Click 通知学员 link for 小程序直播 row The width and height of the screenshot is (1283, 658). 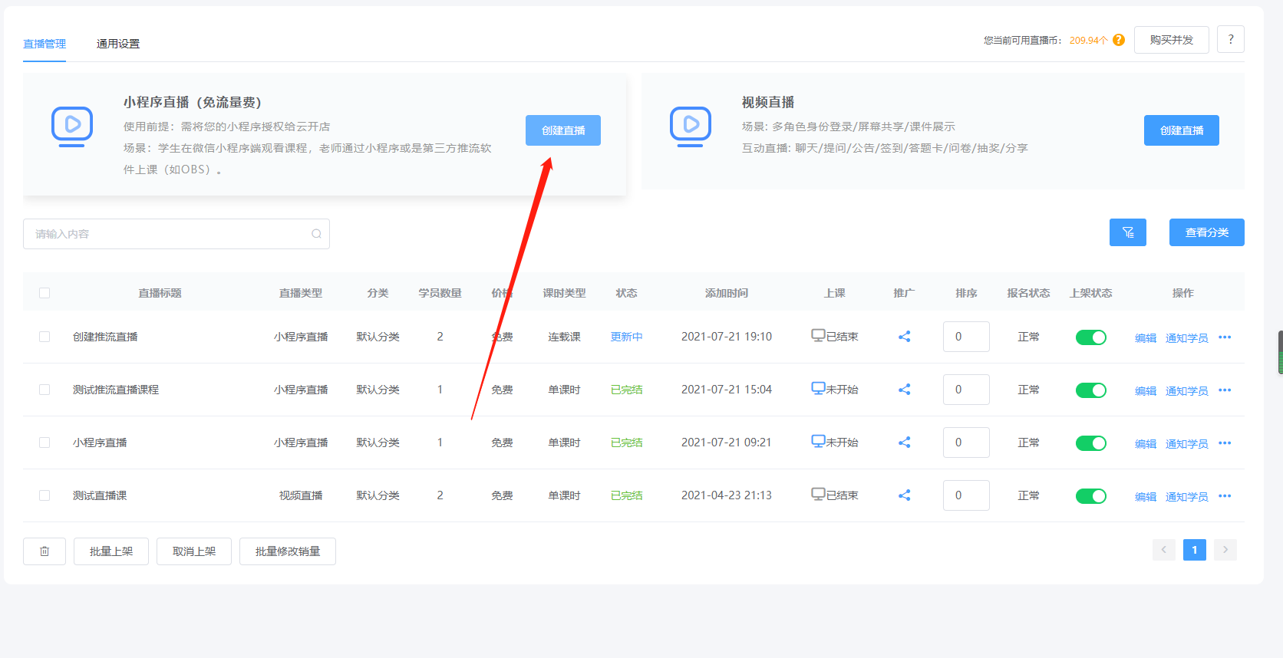[x=1187, y=444]
